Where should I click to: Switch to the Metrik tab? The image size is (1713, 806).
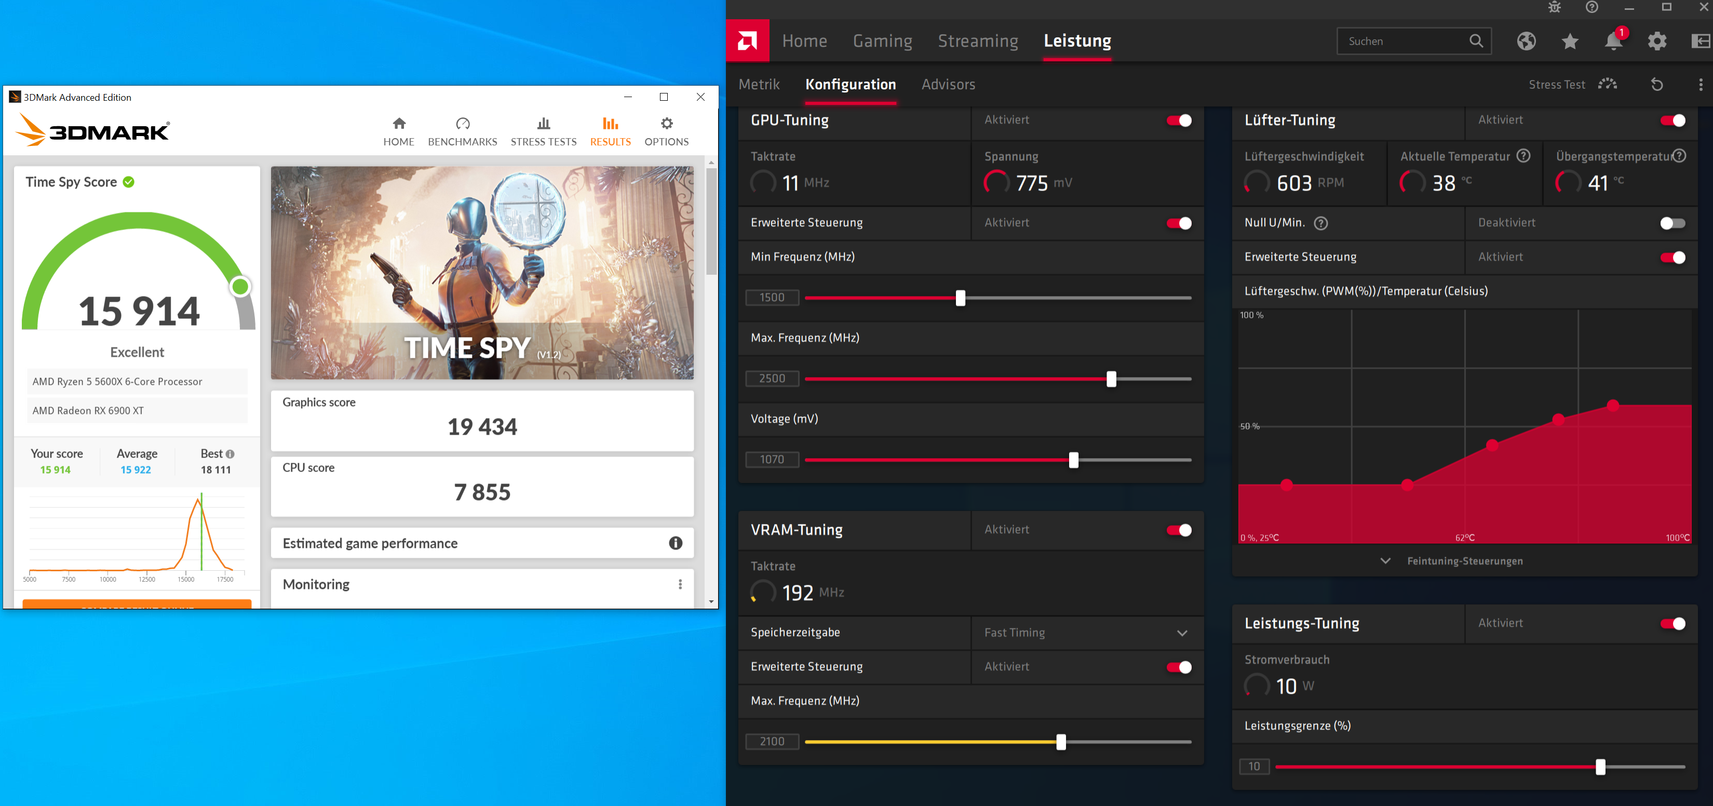(x=759, y=85)
